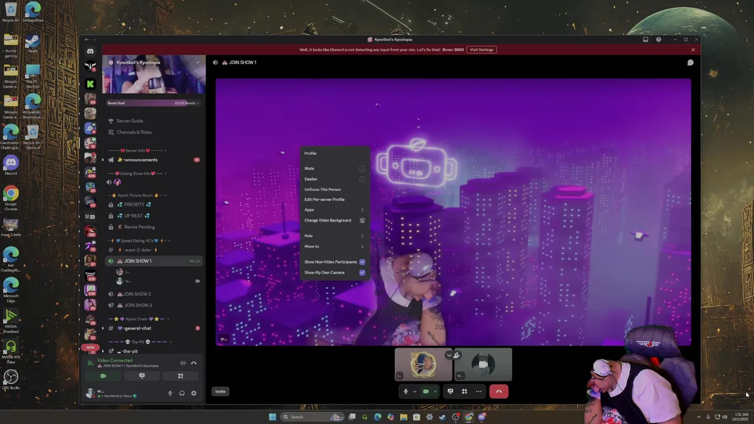
Task: Uncheck Show Non-Video Participants
Action: click(x=362, y=262)
